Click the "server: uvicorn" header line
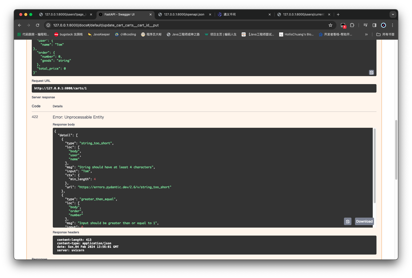The width and height of the screenshot is (412, 278). pyautogui.click(x=71, y=250)
